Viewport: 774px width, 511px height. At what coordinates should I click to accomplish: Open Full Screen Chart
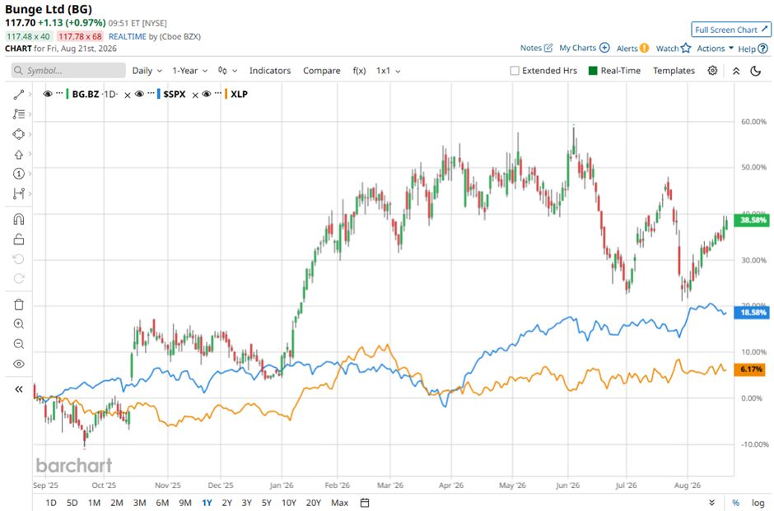tap(731, 30)
